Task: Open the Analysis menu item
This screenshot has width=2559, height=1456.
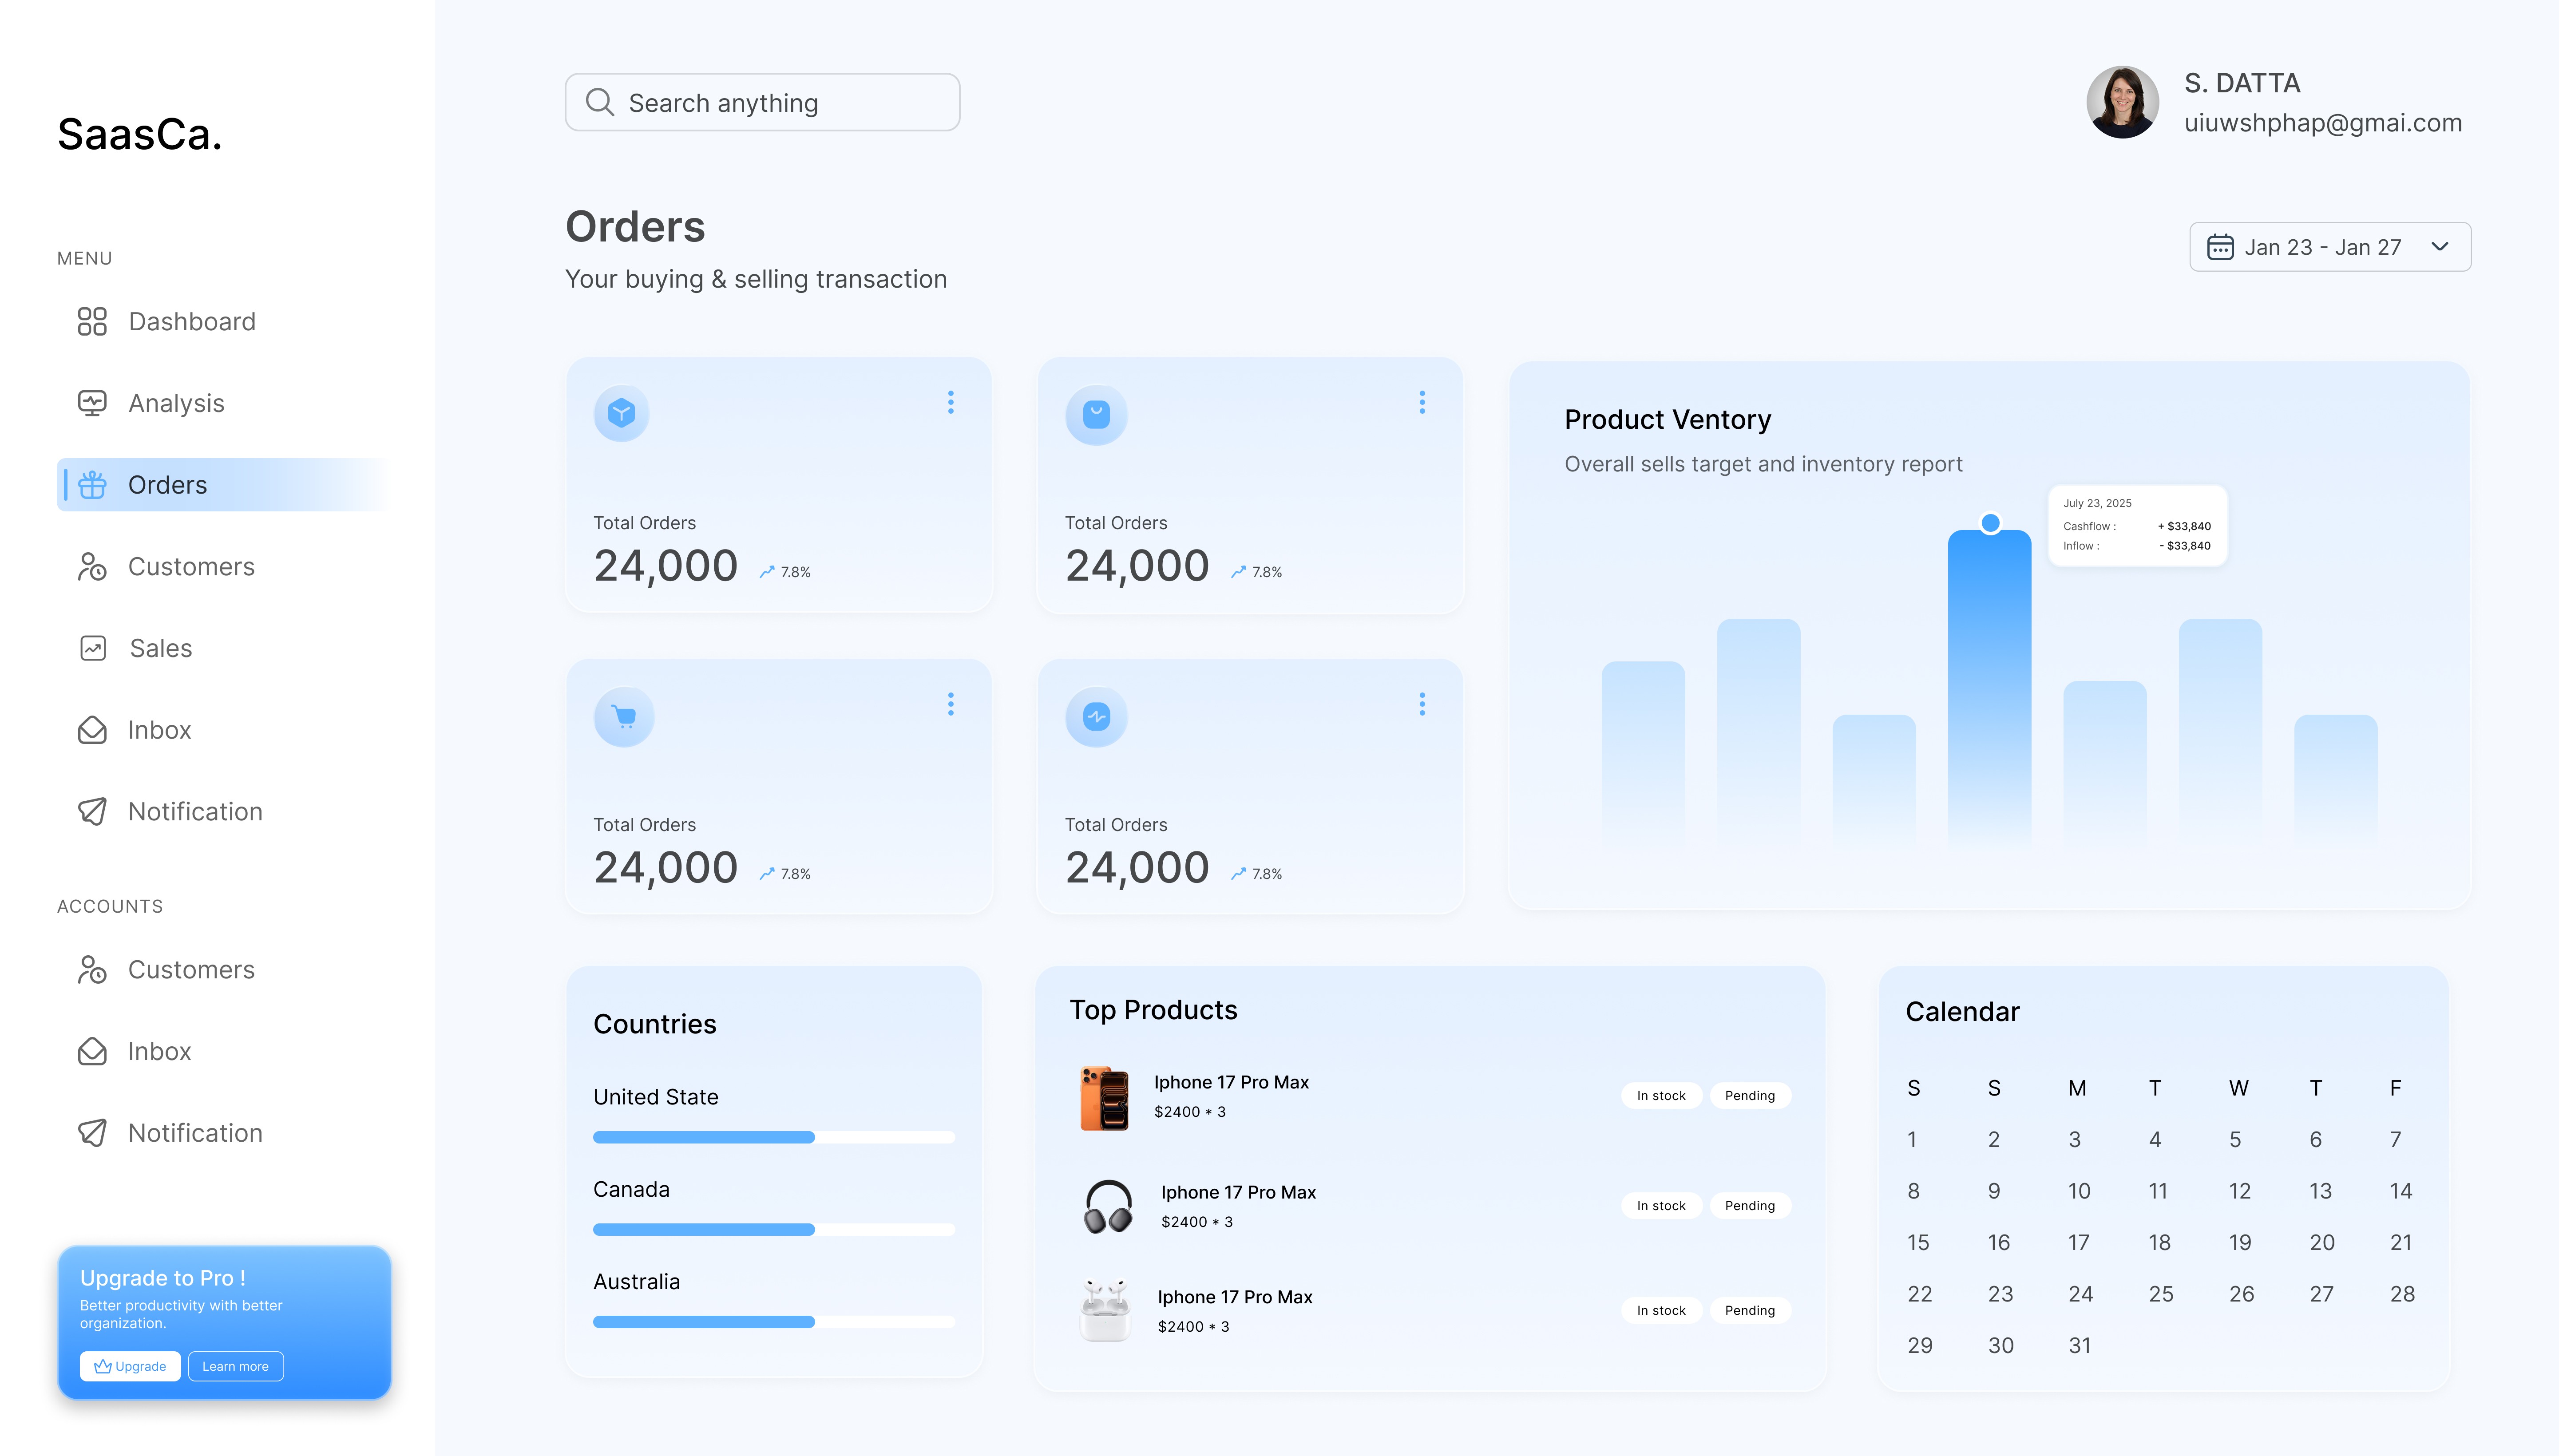Action: tap(176, 403)
